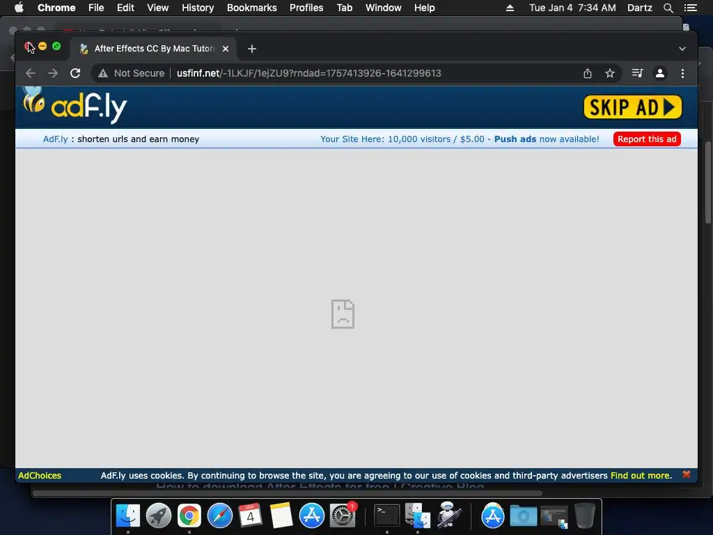Open the blue folder stack in the Dock
This screenshot has height=535, width=713.
[x=524, y=516]
